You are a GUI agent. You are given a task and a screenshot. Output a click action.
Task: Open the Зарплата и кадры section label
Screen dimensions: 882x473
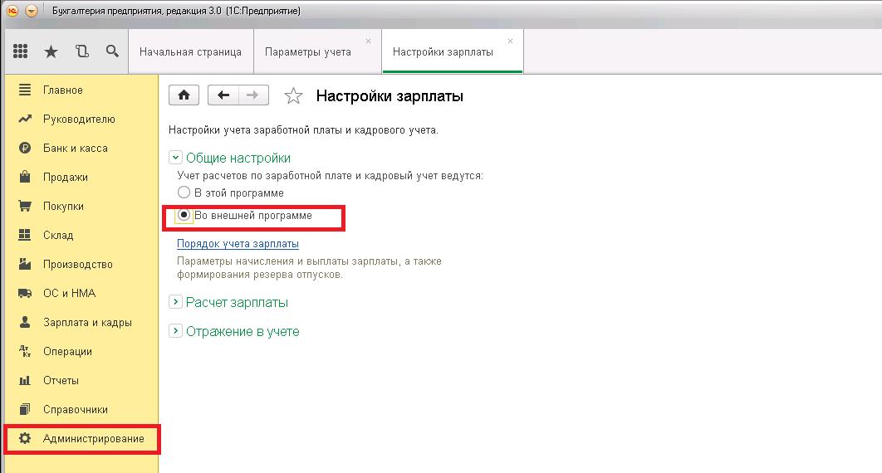pos(88,323)
